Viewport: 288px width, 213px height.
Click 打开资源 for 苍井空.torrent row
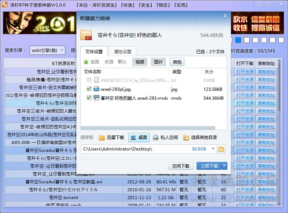(x=245, y=197)
